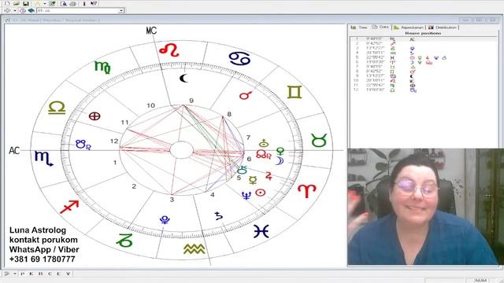Save the chart with the floppy disk icon
The height and width of the screenshot is (283, 504).
pos(26,3)
